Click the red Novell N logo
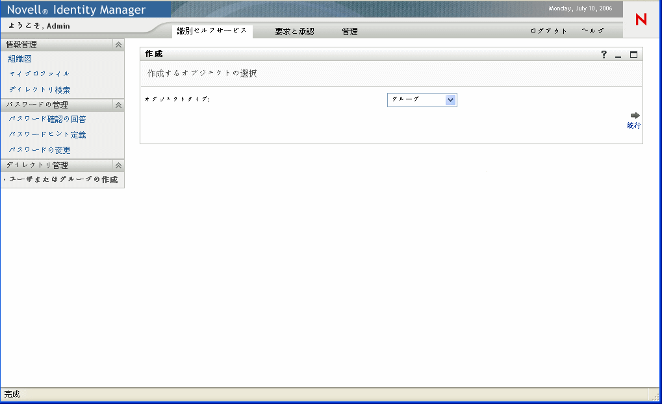The height and width of the screenshot is (404, 662). click(x=640, y=19)
